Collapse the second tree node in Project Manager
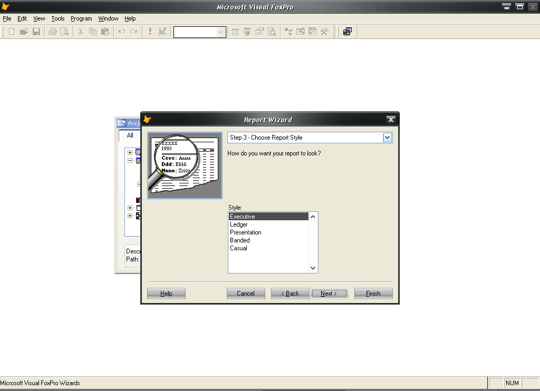Viewport: 540px width, 391px height. point(130,161)
